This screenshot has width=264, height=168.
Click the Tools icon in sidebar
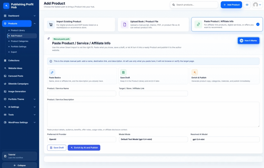pos(5,115)
